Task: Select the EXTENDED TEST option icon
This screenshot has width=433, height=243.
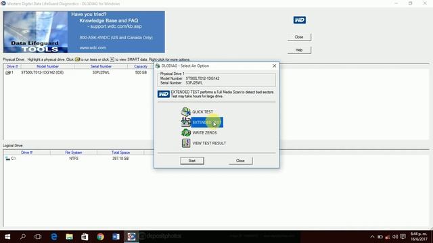Action: tap(186, 122)
